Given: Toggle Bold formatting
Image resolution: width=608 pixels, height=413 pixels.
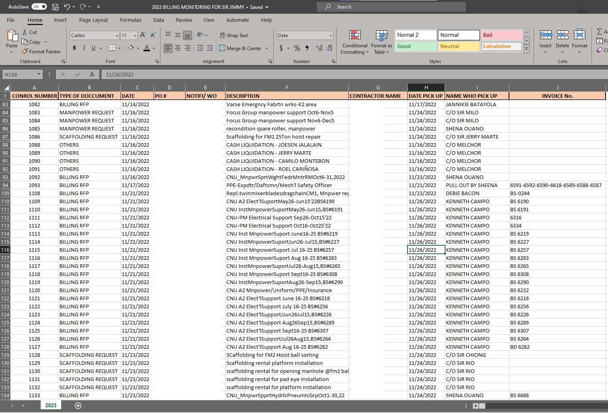Looking at the screenshot, I should click(74, 48).
